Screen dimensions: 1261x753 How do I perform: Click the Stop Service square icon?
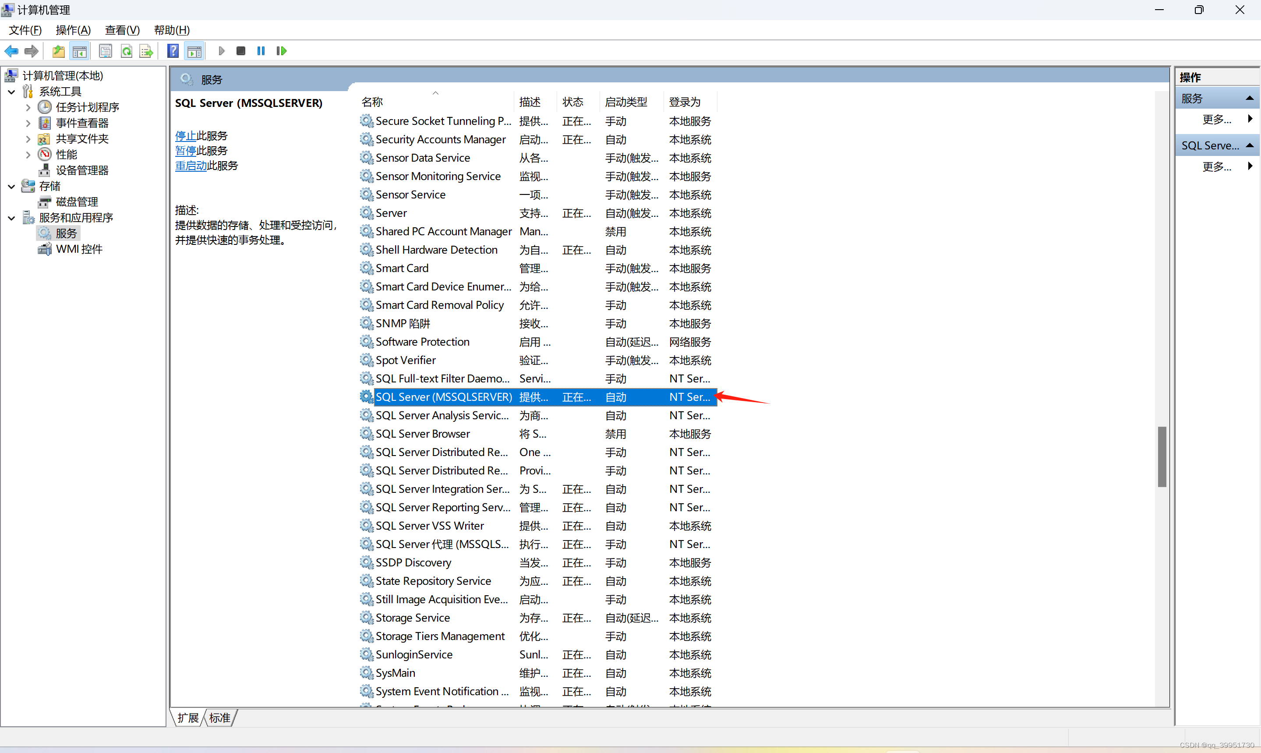(241, 51)
